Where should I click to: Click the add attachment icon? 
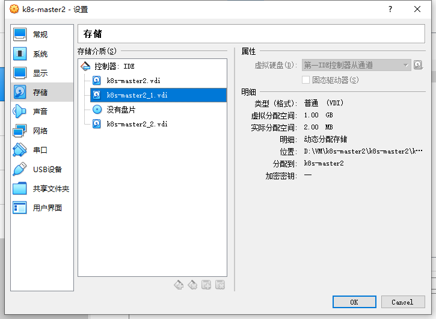(x=206, y=285)
